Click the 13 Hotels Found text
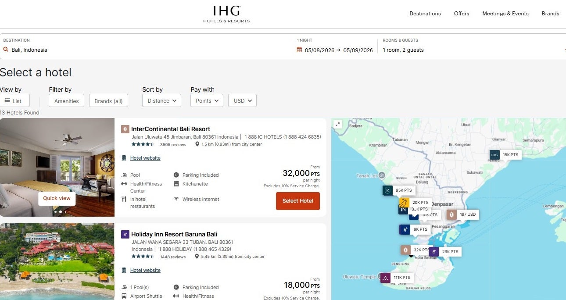 (x=20, y=113)
